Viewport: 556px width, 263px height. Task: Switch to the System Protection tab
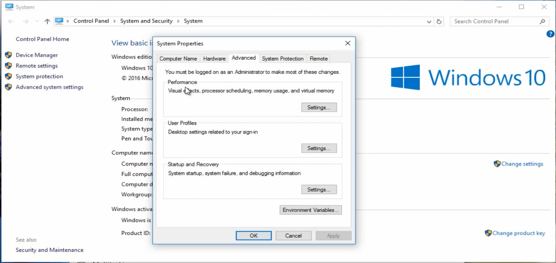click(x=283, y=59)
